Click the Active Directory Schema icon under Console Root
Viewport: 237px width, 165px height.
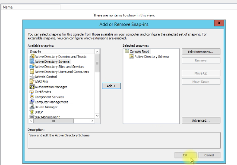point(132,56)
